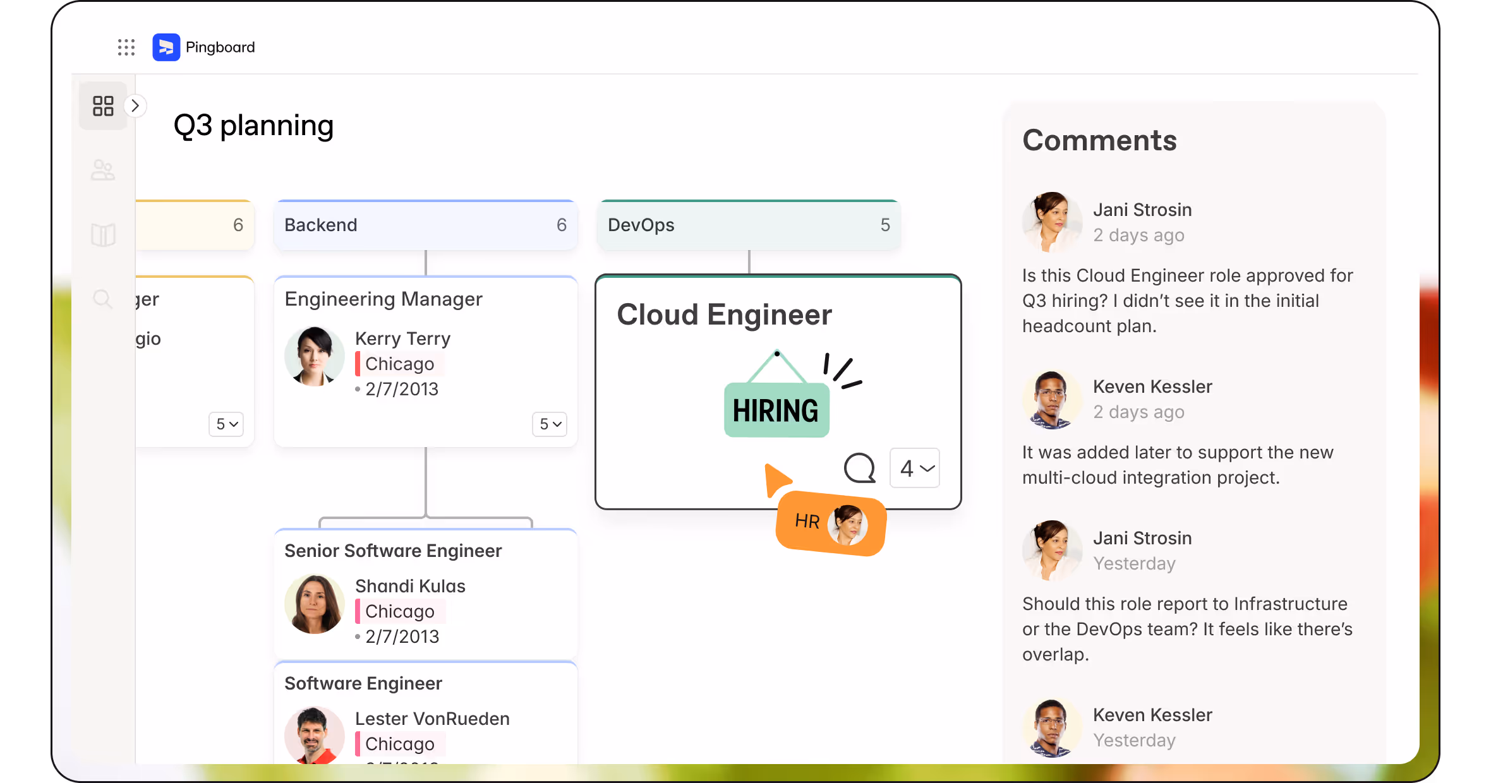
Task: Open the dashboard grid sidebar icon
Action: tap(103, 105)
